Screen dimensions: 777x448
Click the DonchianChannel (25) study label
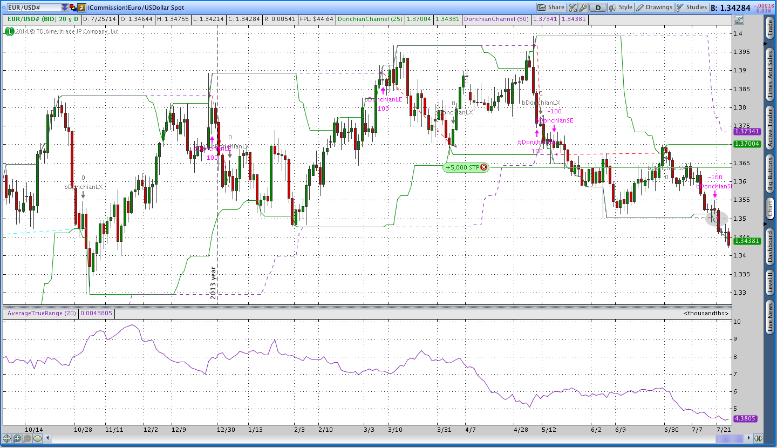click(370, 19)
